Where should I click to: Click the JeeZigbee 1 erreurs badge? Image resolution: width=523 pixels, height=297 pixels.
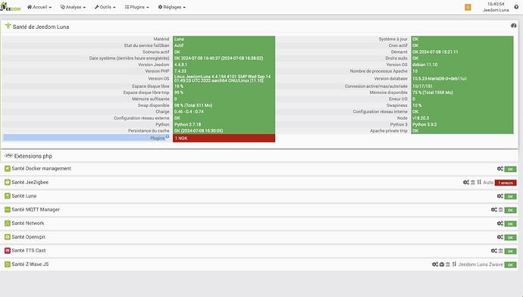point(506,183)
